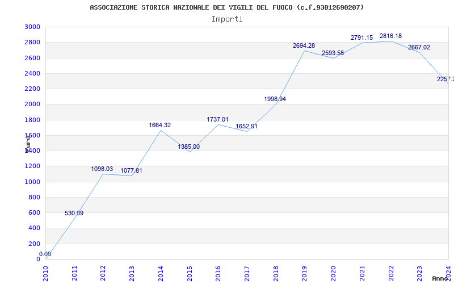
Task: Select the 1077.81 data label
Action: click(x=132, y=171)
